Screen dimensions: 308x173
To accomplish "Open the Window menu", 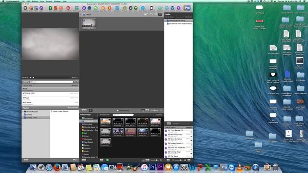I will pyautogui.click(x=57, y=1).
